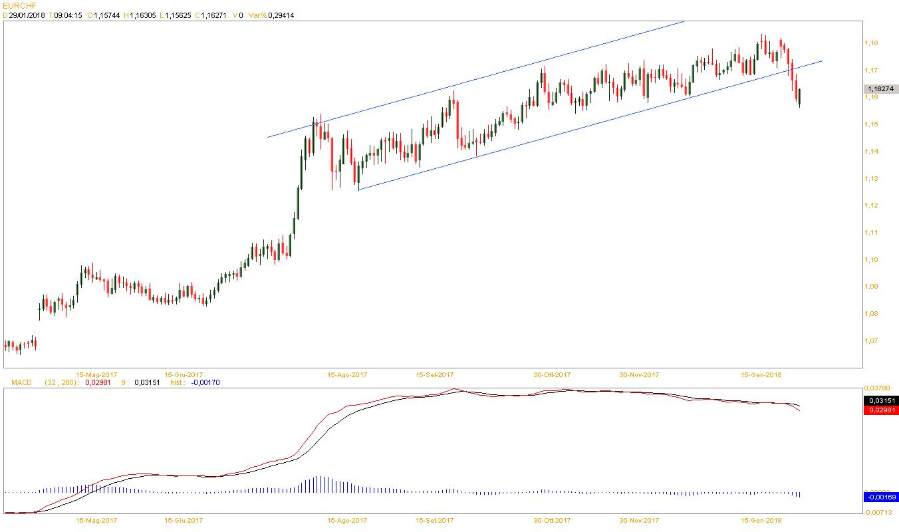This screenshot has height=532, width=899.
Task: Select 15-Gen-2018 date under the MACD panel
Action: coord(762,520)
